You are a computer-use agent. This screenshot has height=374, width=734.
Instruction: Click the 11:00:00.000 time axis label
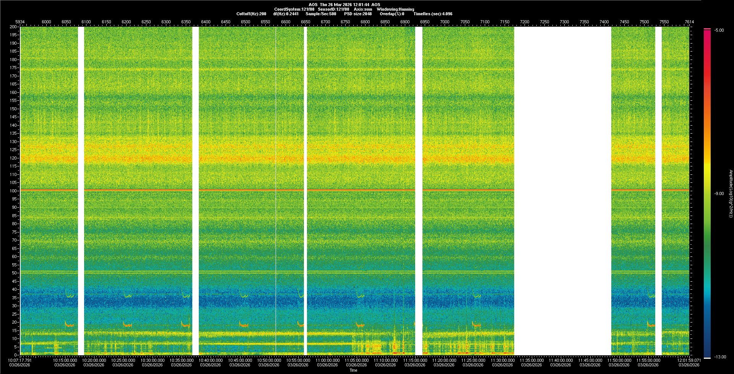pyautogui.click(x=328, y=360)
